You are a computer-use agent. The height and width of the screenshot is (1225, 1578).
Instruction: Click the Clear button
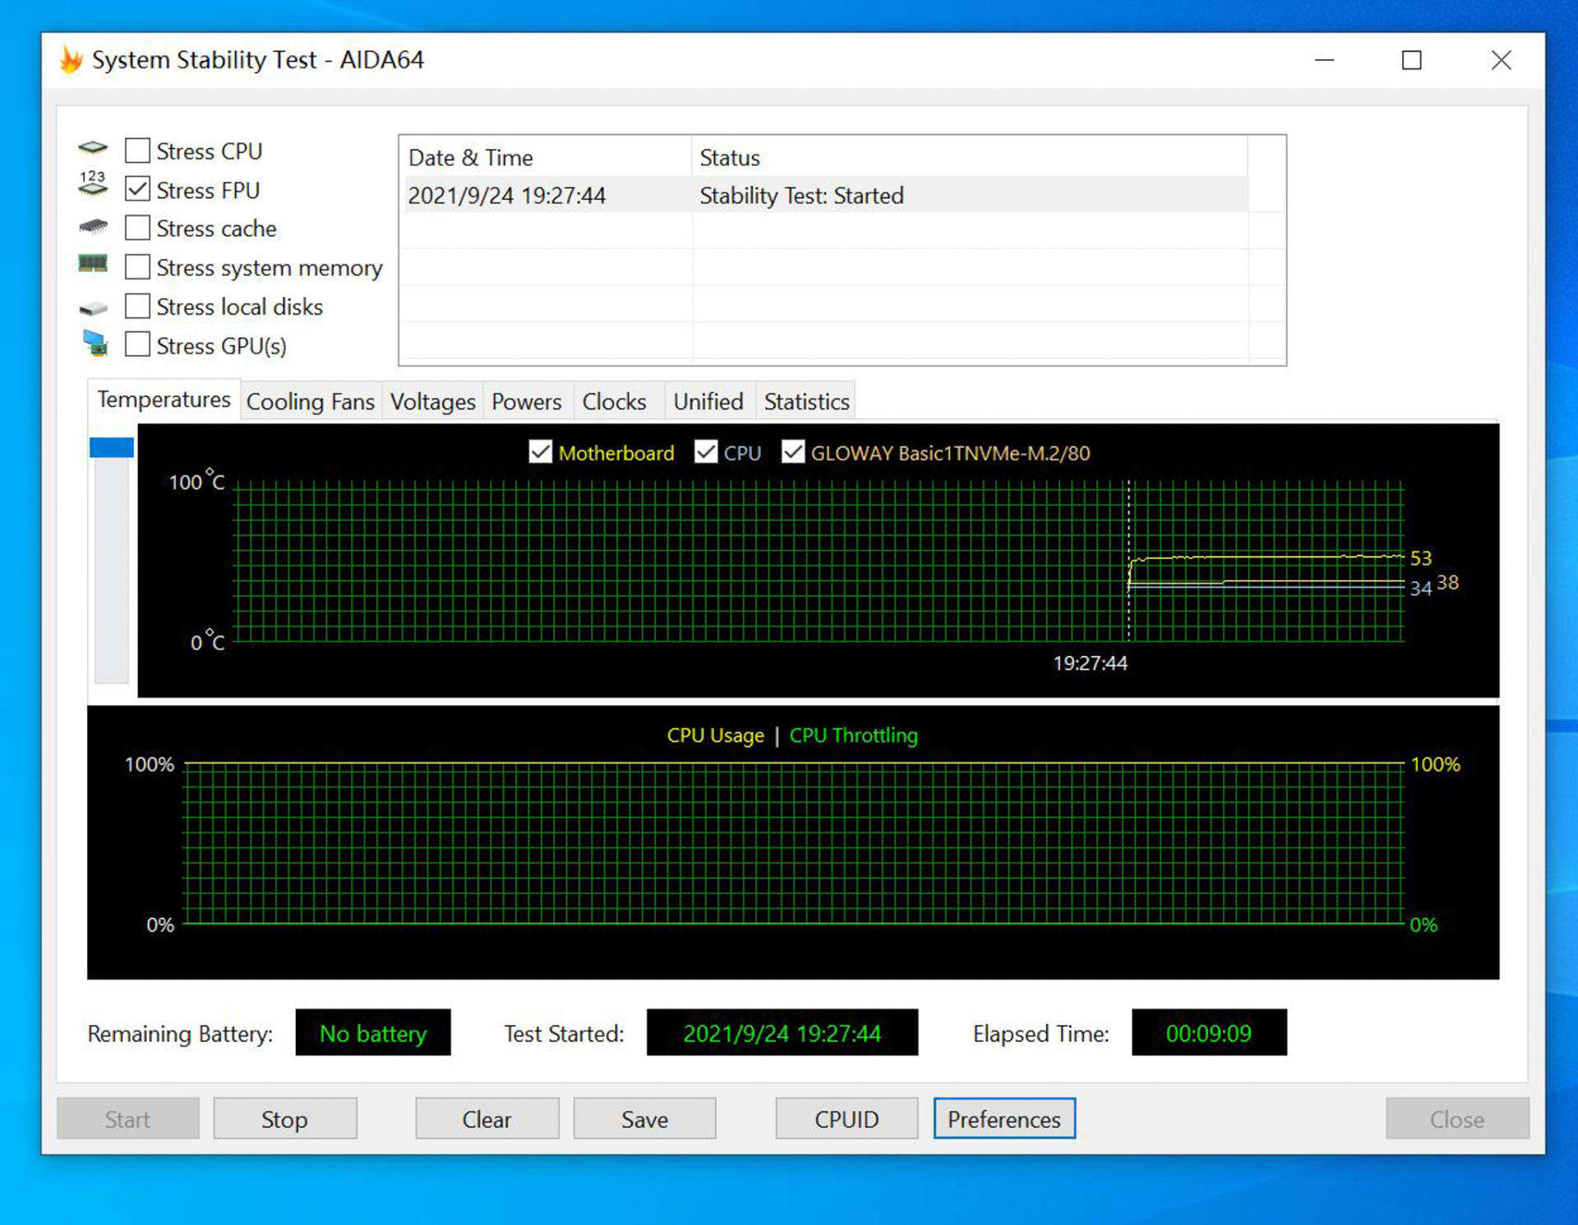[x=487, y=1119]
